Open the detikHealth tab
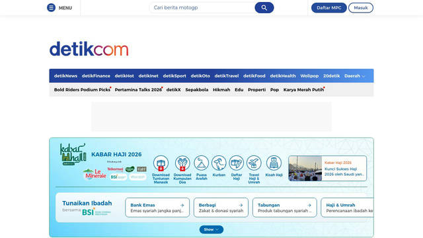Image resolution: width=423 pixels, height=238 pixels. click(x=283, y=76)
